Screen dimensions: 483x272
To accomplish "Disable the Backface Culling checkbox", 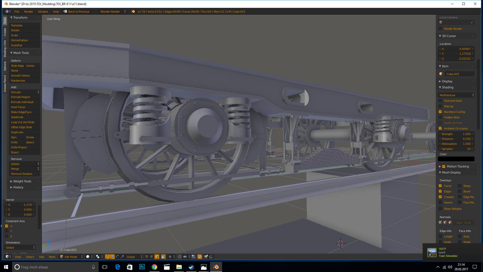I will (x=440, y=112).
